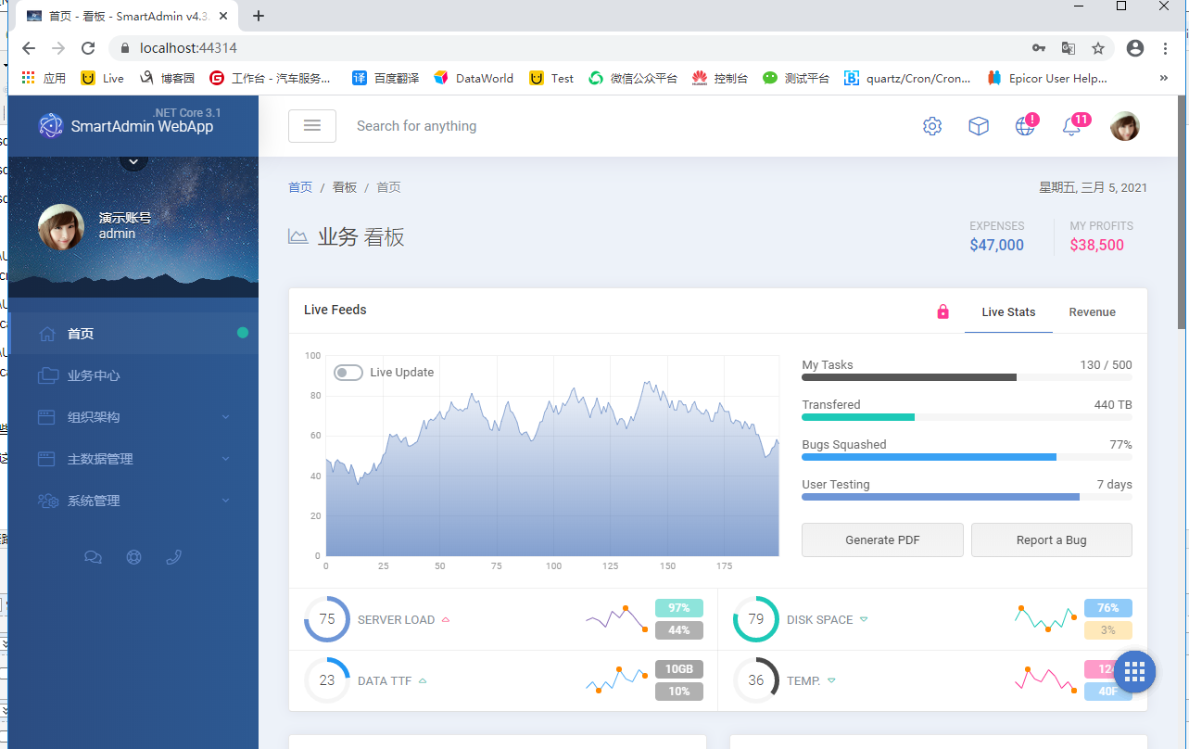Viewport: 1189px width, 749px height.
Task: Open the phone icon in sidebar footer
Action: tap(173, 557)
